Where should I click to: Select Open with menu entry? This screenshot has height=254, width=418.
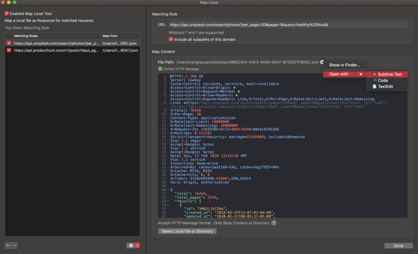point(344,74)
